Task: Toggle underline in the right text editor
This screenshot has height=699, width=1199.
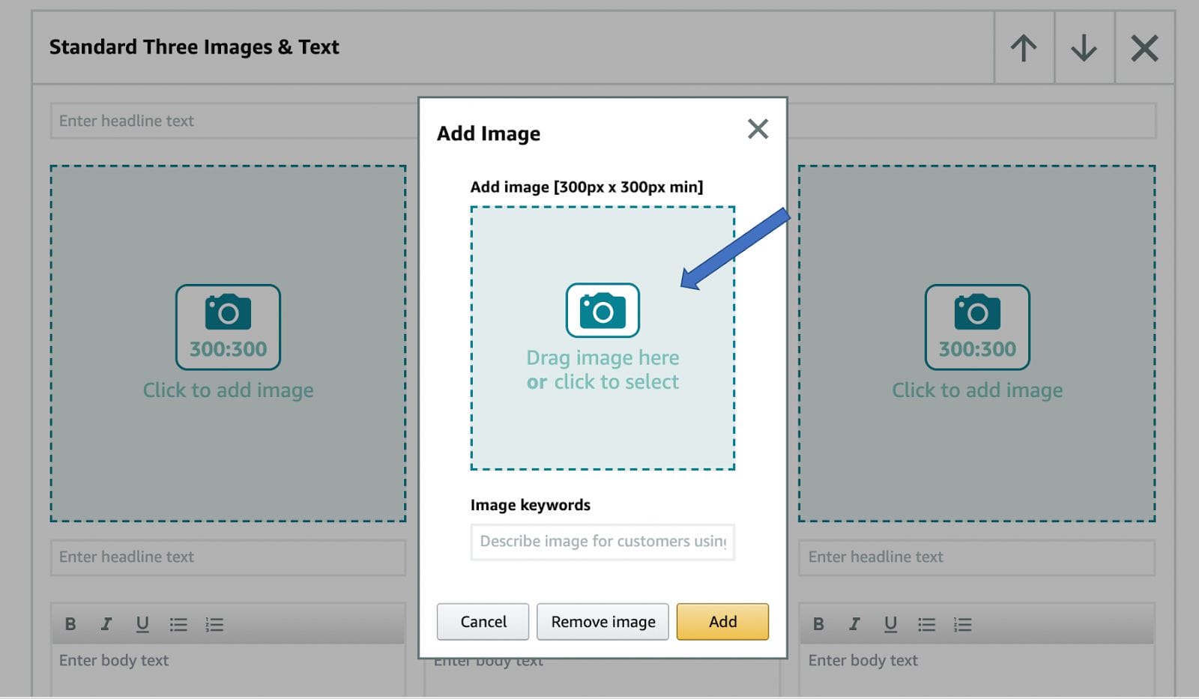Action: click(890, 624)
